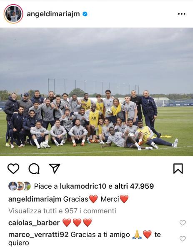This screenshot has width=193, height=250.
Task: Like the marco_verratti92 comment
Action: coord(183,239)
